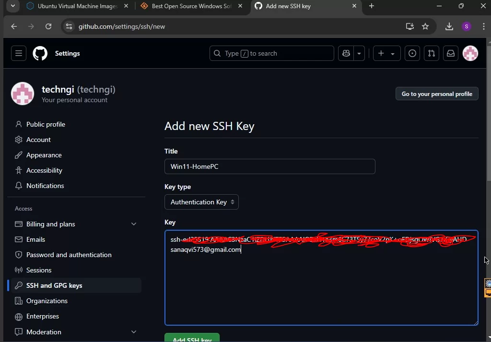Go back to previous page
This screenshot has height=342, width=491.
coord(14,26)
